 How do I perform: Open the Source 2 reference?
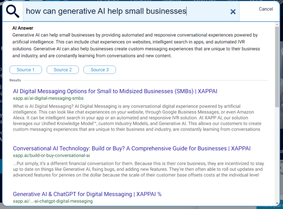point(63,70)
